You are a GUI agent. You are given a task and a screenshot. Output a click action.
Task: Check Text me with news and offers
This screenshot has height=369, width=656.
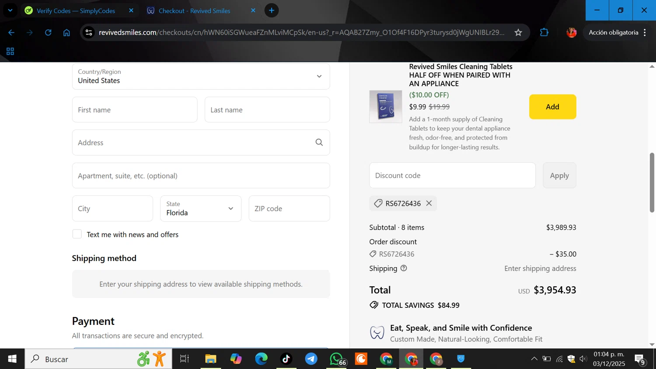tap(77, 234)
